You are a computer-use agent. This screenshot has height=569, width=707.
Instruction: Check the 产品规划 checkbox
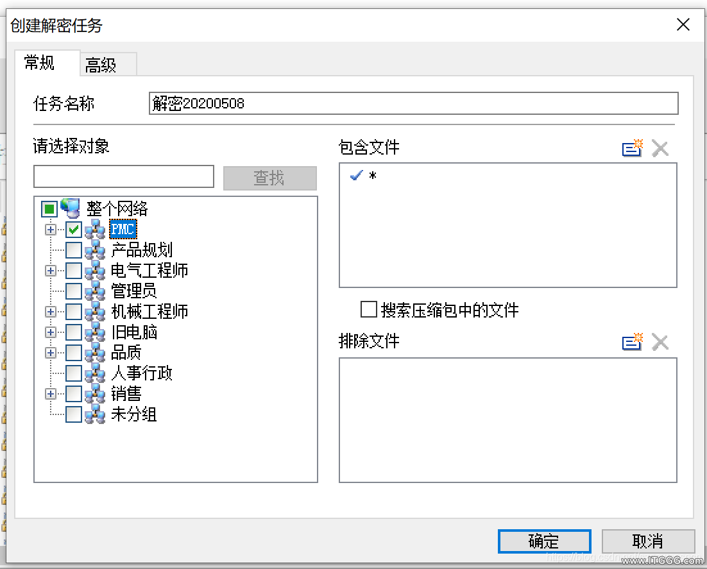[x=74, y=250]
